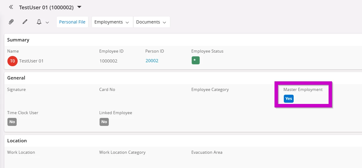
Task: Click the double-chevron collapse icon
Action: click(11, 7)
